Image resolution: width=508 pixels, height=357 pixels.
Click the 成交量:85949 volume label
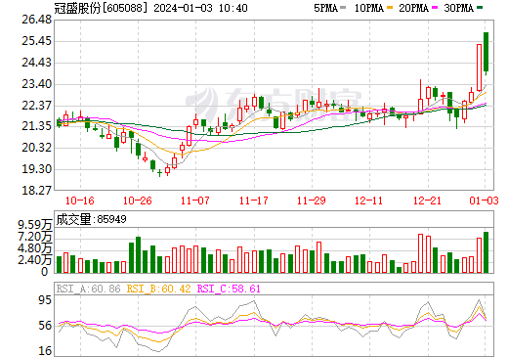tap(91, 219)
